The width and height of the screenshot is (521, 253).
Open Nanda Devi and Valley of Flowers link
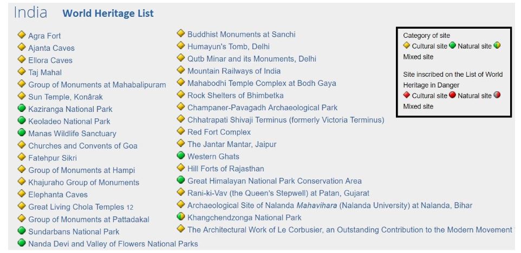[x=113, y=244]
